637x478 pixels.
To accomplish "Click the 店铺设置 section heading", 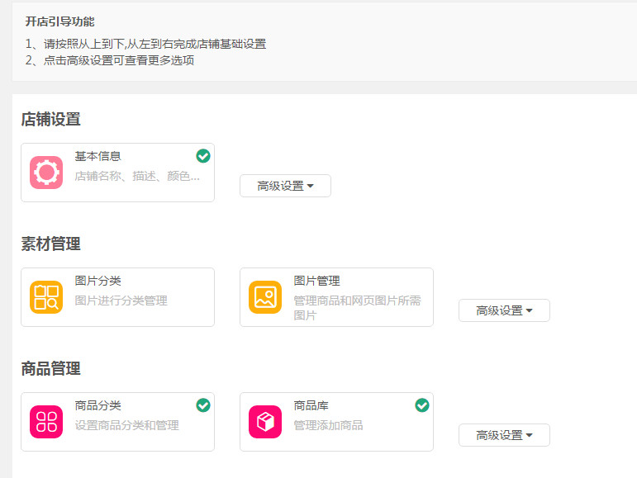I will (x=50, y=119).
